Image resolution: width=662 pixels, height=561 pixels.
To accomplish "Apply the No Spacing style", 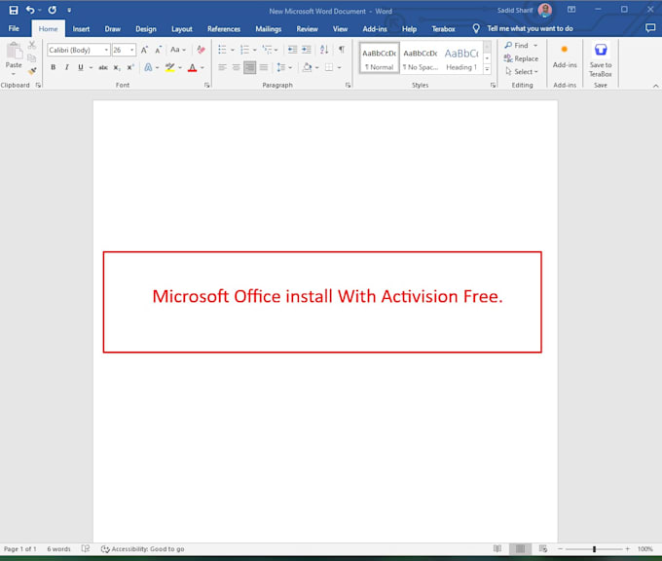I will pyautogui.click(x=421, y=58).
